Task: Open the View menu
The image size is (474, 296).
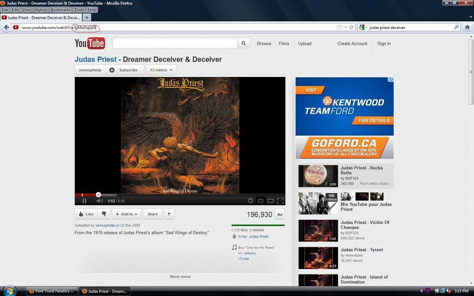Action: [27, 10]
